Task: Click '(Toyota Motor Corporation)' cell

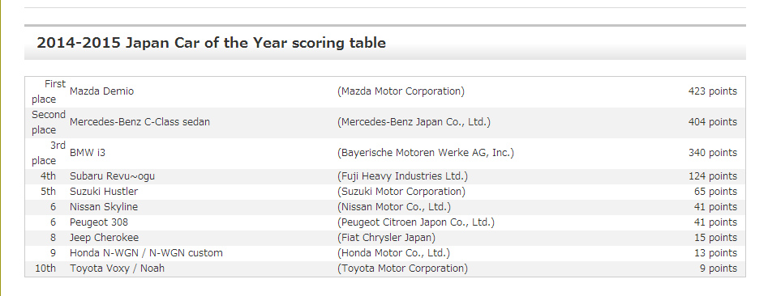Action: tap(402, 269)
